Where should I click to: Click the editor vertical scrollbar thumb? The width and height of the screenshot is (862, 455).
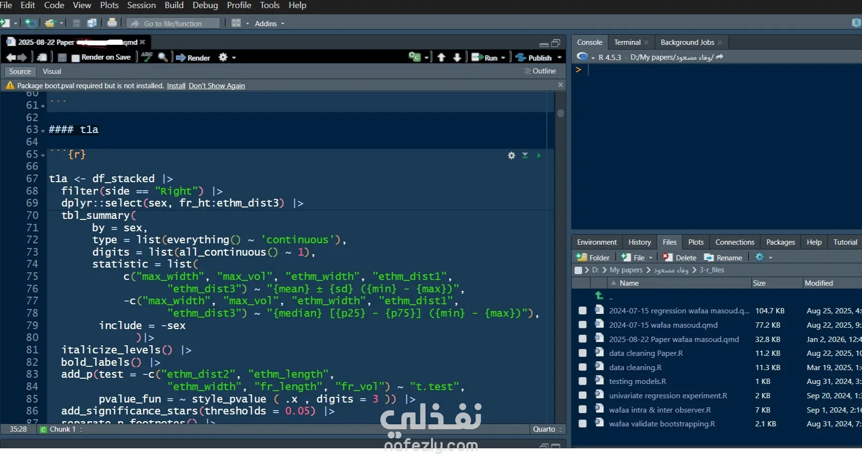(x=560, y=114)
